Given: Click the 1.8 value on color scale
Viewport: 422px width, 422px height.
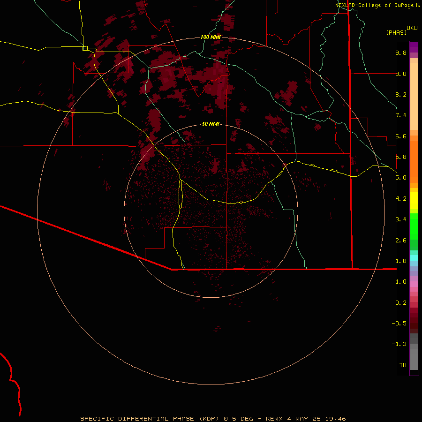Looking at the screenshot, I should click(401, 261).
